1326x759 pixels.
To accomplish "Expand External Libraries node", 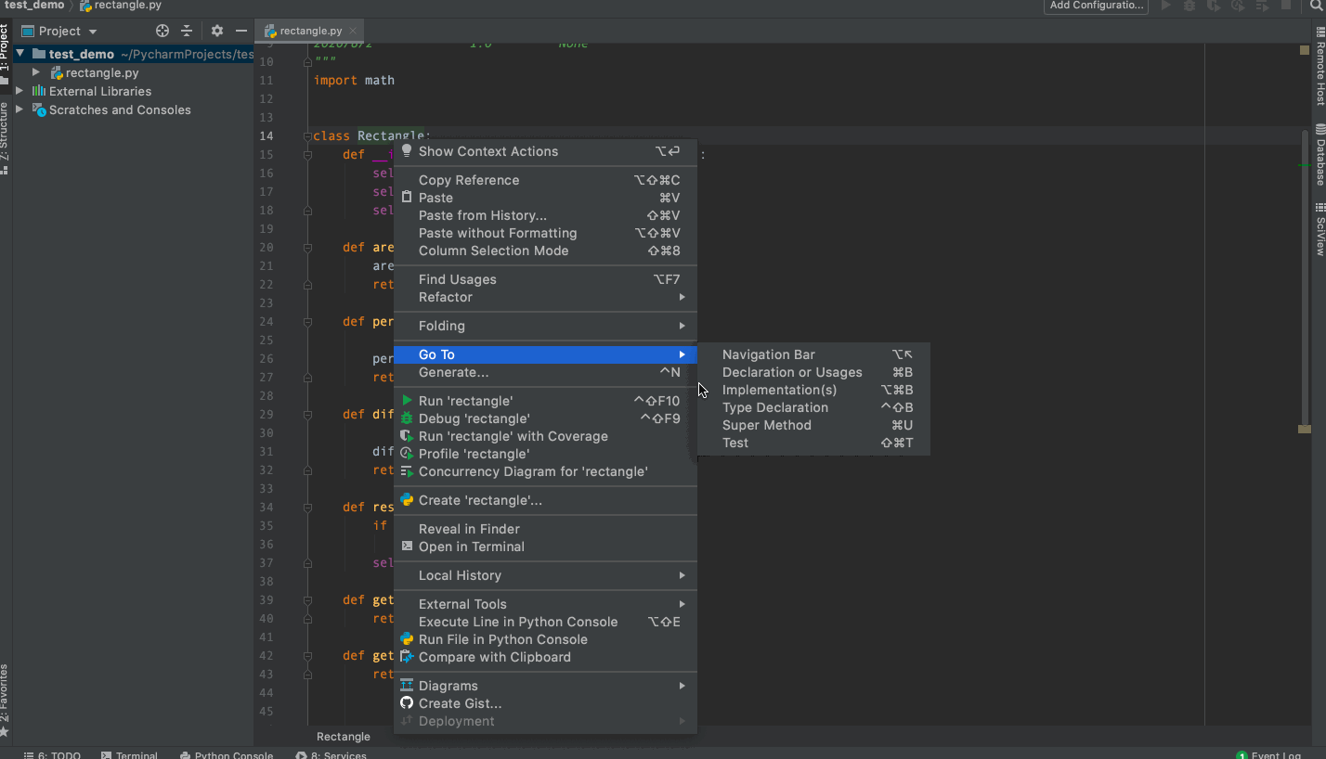I will point(20,91).
